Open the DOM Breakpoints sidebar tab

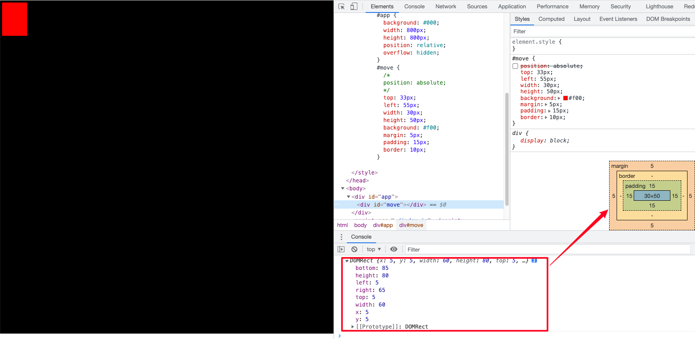(x=668, y=19)
